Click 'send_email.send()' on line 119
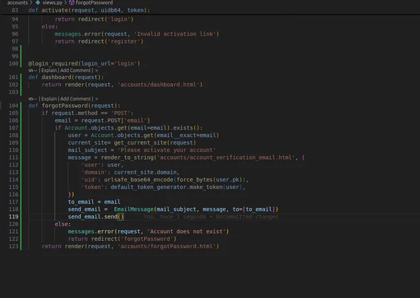Image resolution: width=420 pixels, height=298 pixels. pyautogui.click(x=96, y=217)
